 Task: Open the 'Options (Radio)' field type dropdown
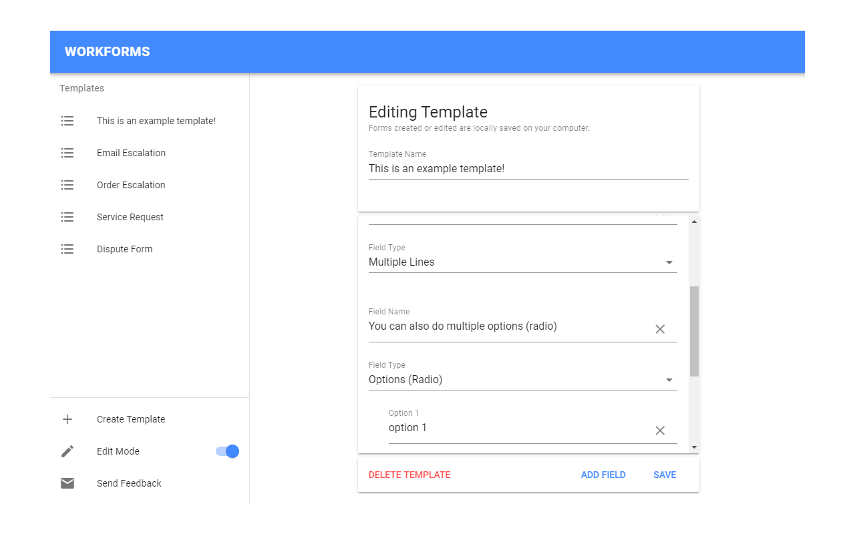tap(669, 380)
